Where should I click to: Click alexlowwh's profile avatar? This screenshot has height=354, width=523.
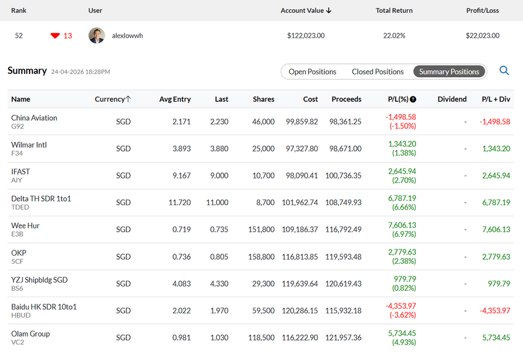(x=96, y=35)
